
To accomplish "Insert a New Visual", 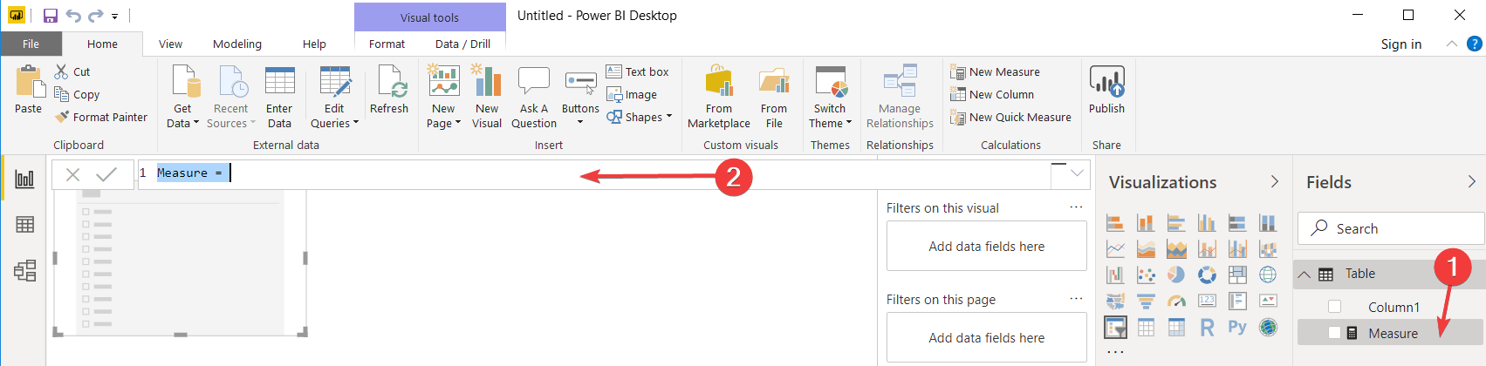I will 487,97.
